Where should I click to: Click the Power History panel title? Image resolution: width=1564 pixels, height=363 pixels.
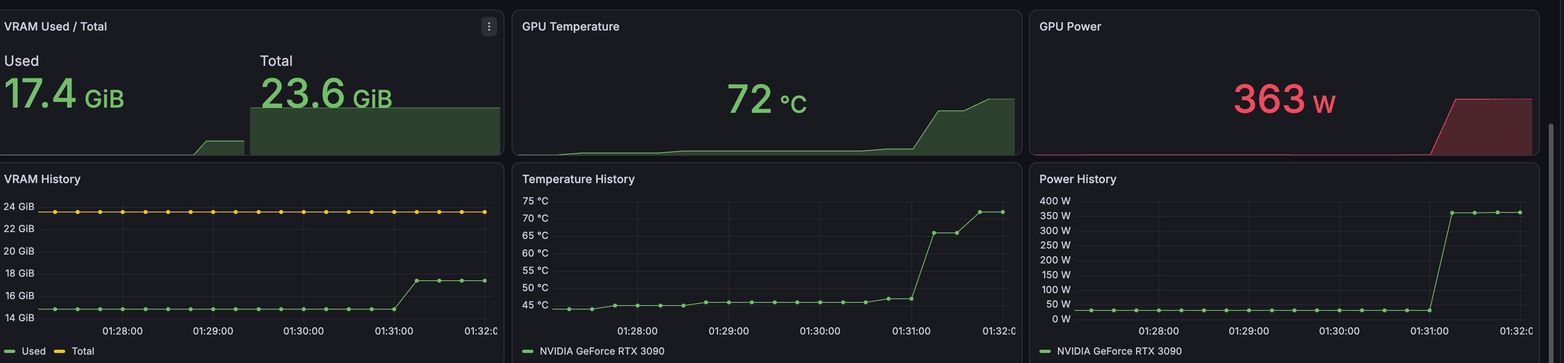[x=1078, y=179]
